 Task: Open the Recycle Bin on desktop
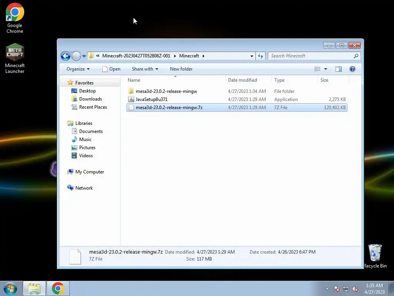(x=375, y=256)
